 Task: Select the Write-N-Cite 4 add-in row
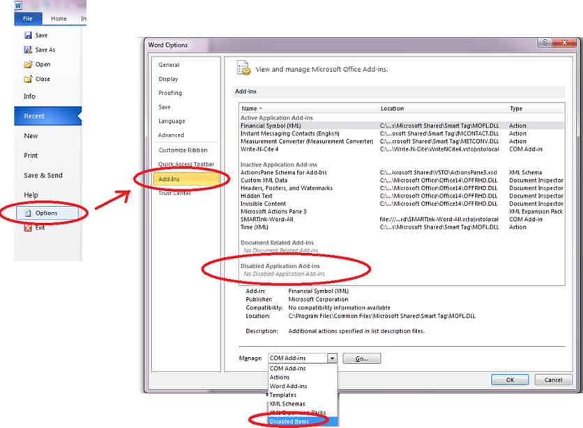(402, 149)
